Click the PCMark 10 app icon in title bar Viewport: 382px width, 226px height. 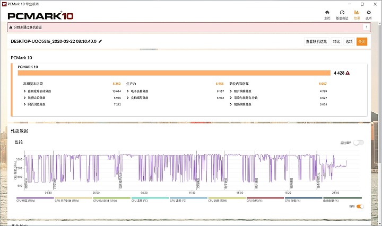pyautogui.click(x=4, y=4)
